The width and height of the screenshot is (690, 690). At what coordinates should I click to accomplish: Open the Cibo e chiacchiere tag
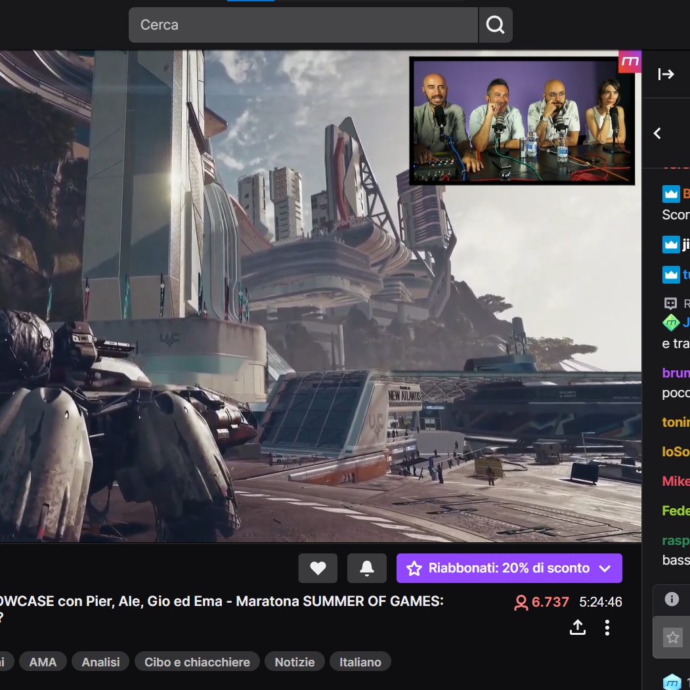click(x=197, y=662)
